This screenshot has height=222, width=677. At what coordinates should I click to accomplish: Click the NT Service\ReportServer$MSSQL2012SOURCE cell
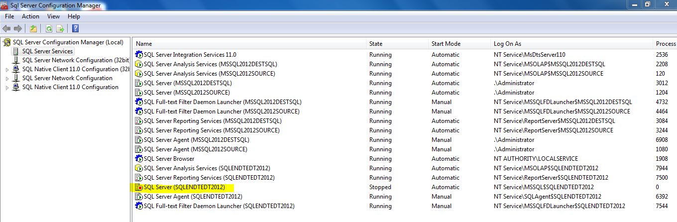point(553,130)
